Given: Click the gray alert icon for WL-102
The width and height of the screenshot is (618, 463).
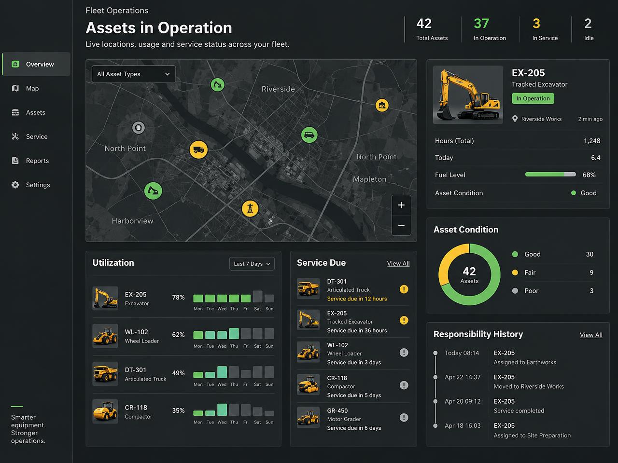Looking at the screenshot, I should [404, 353].
